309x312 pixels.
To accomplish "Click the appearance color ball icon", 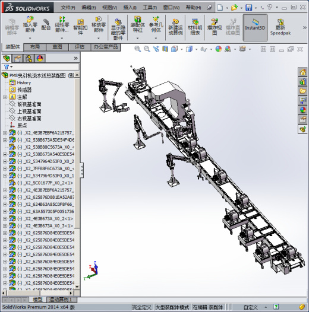I will click(219, 49).
